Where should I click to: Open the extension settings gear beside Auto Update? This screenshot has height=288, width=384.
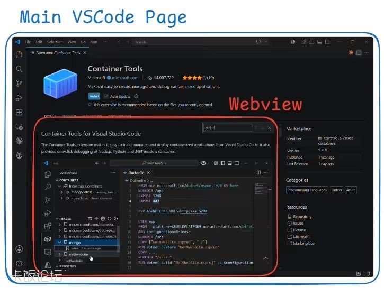click(136, 96)
